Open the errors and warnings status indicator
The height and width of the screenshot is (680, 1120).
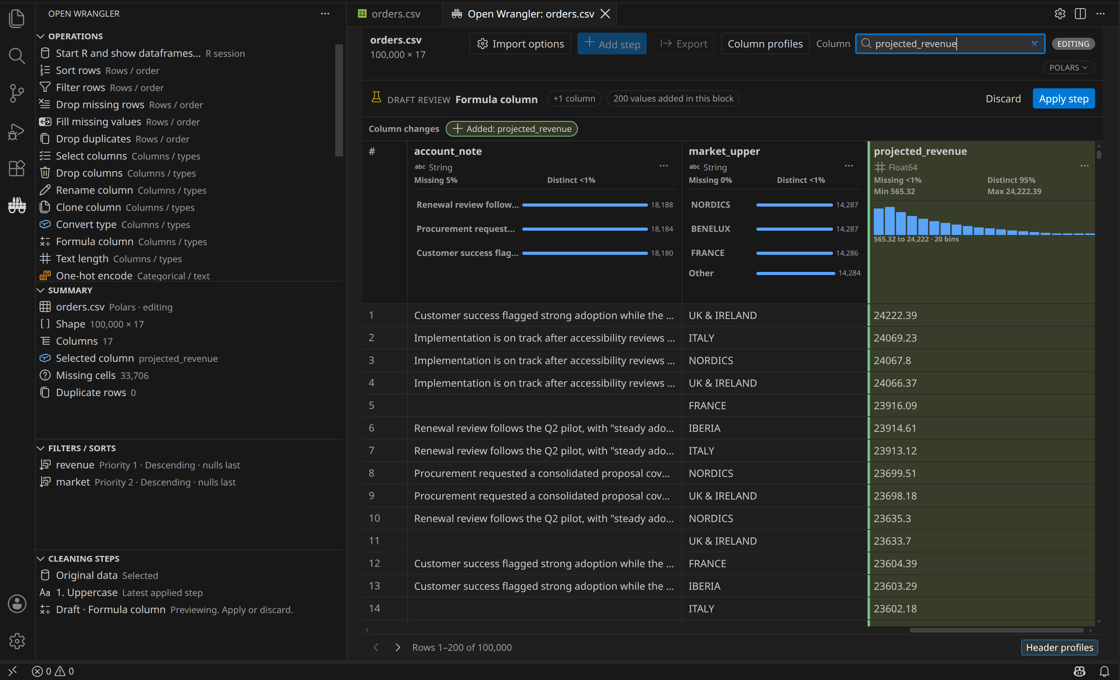coord(53,671)
